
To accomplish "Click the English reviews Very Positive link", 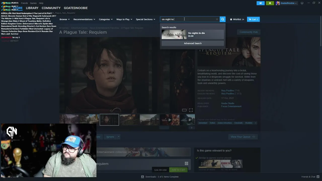I will 227,94.
